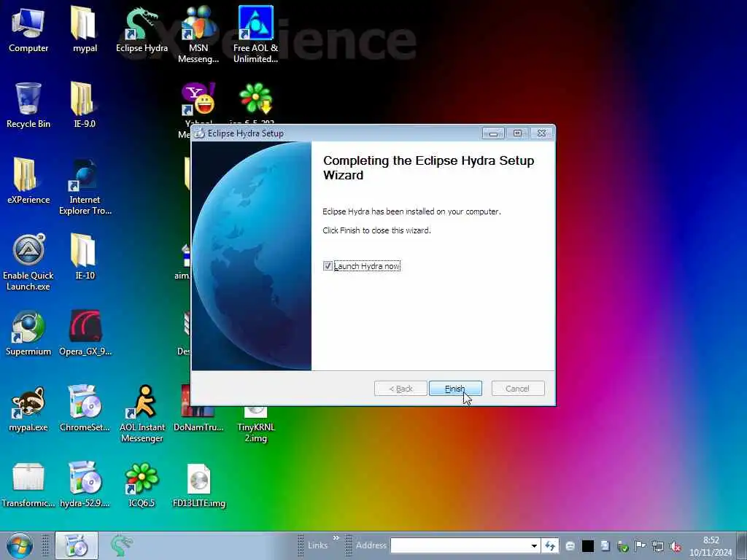
Task: Select the TinyKRNL 2.img file
Action: tap(255, 426)
